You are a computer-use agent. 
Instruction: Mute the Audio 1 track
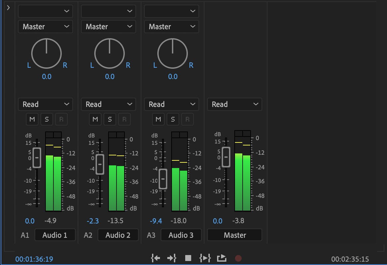pos(32,119)
